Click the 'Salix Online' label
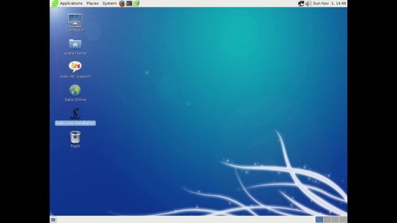 point(75,100)
